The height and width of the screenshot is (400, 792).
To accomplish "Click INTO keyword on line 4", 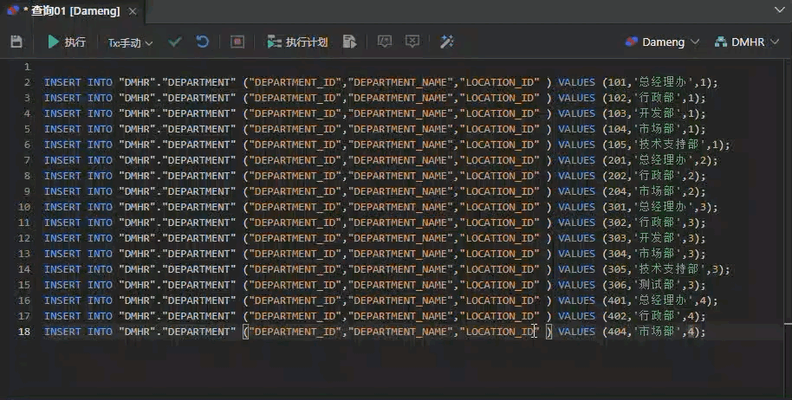I will [x=100, y=113].
